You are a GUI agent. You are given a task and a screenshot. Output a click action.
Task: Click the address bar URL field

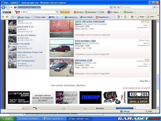click(63, 7)
